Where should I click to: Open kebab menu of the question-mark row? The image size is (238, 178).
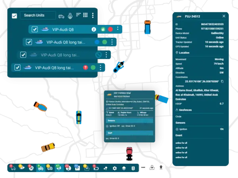pos(100,68)
